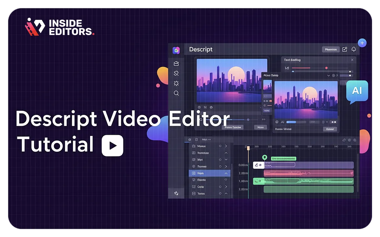Click the bell notification icon in the header
380x237 pixels.
[354, 49]
